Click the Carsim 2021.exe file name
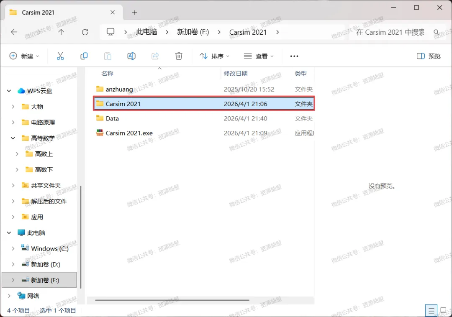This screenshot has width=452, height=317. (x=129, y=133)
